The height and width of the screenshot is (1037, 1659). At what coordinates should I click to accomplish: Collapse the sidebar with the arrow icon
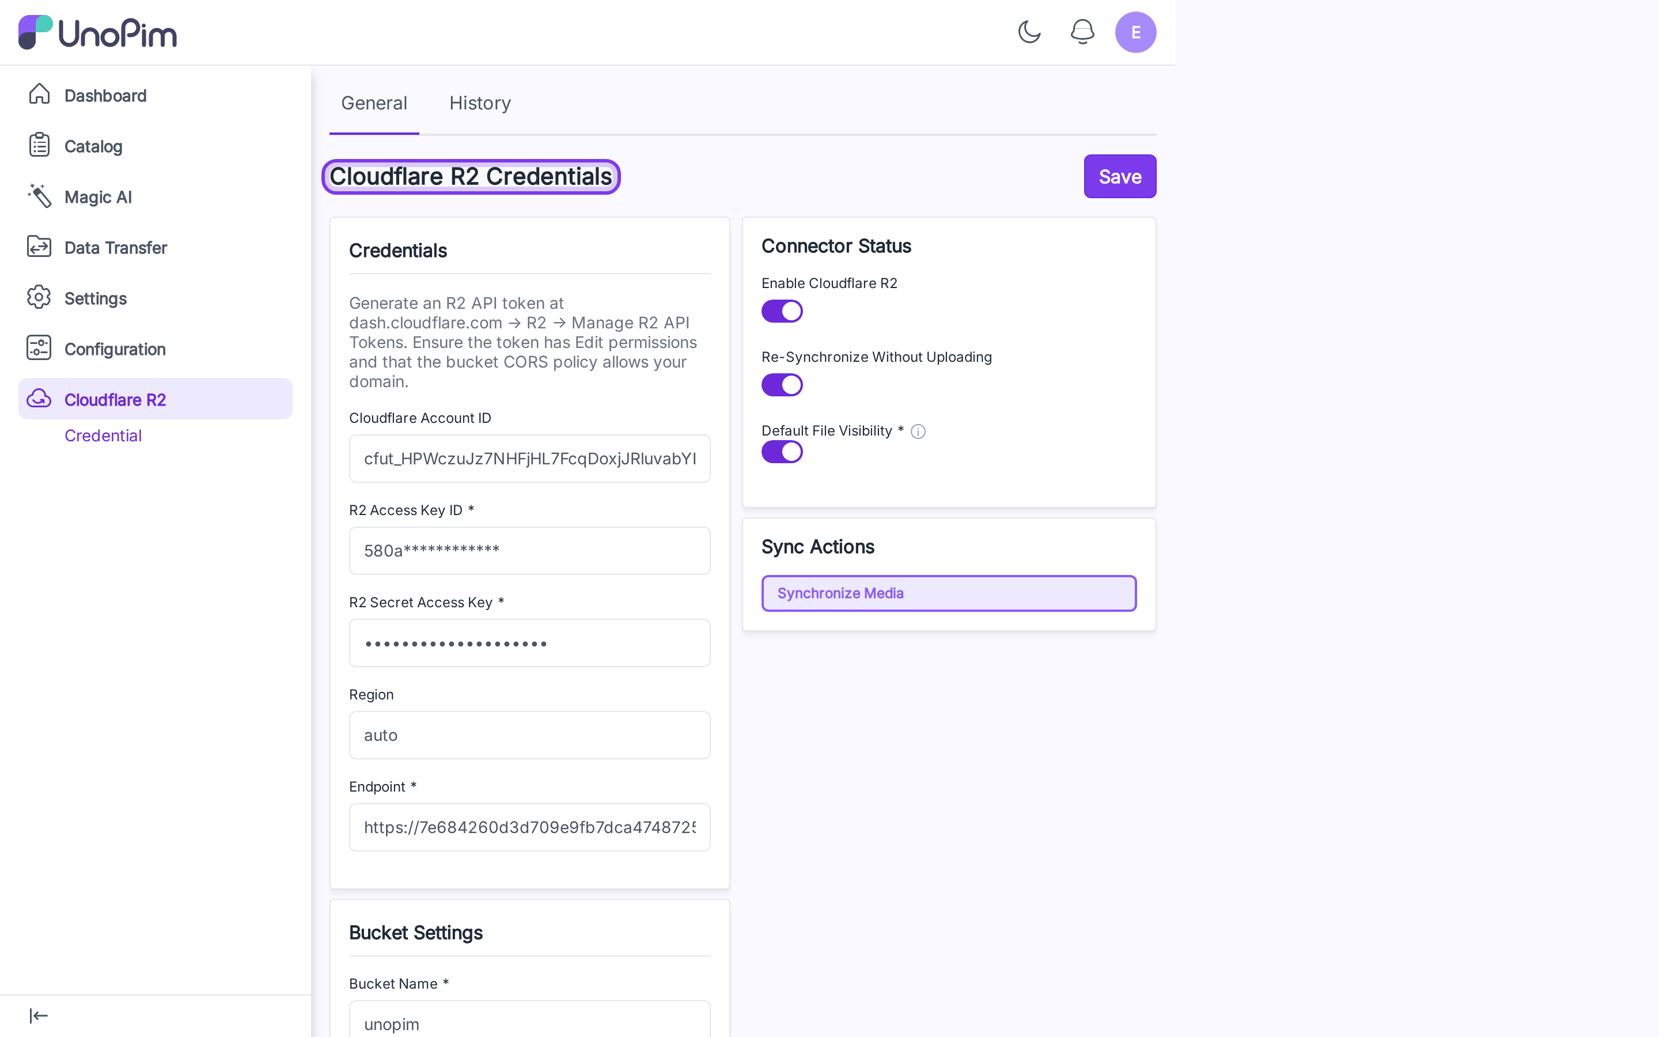click(39, 1016)
